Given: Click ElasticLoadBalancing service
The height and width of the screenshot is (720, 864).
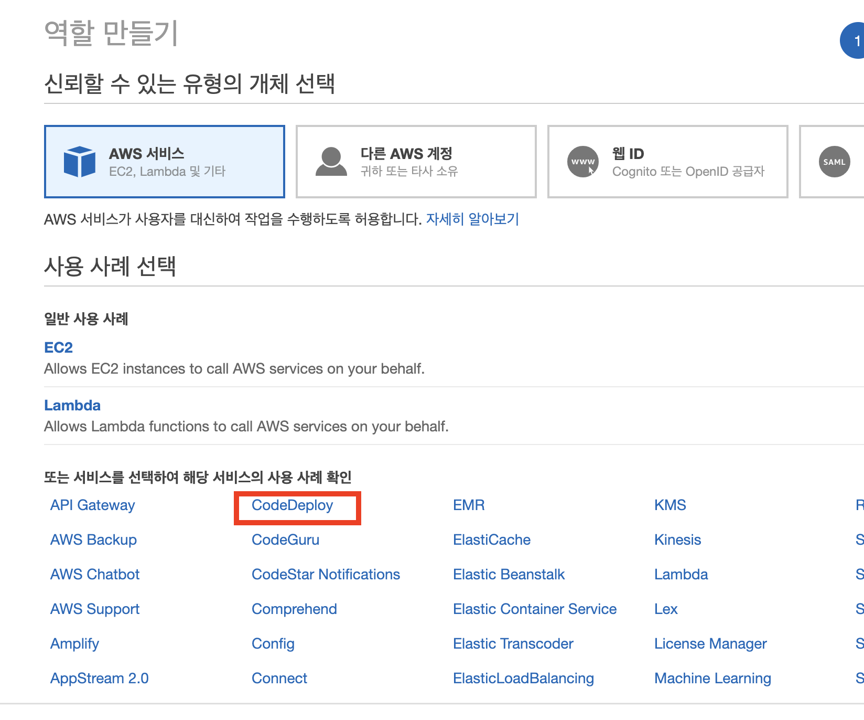Looking at the screenshot, I should [524, 678].
